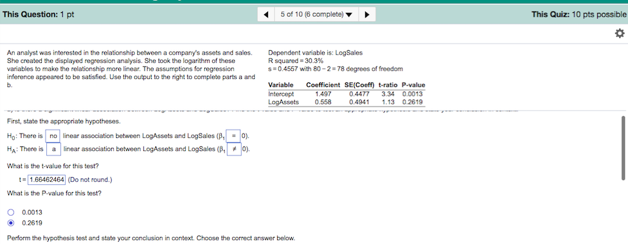Viewport: 628px width, 244px height.
Task: Click the LogAssets coefficient value 0.558
Action: 323,102
